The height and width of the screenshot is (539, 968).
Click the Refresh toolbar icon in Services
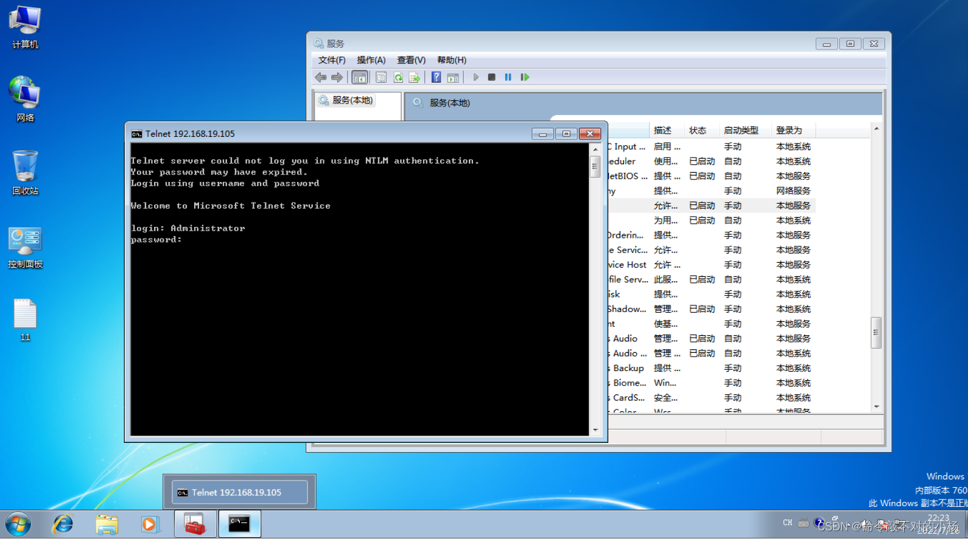coord(398,77)
